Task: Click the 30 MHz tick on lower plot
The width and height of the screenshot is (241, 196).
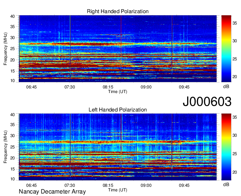Action: (x=12, y=136)
